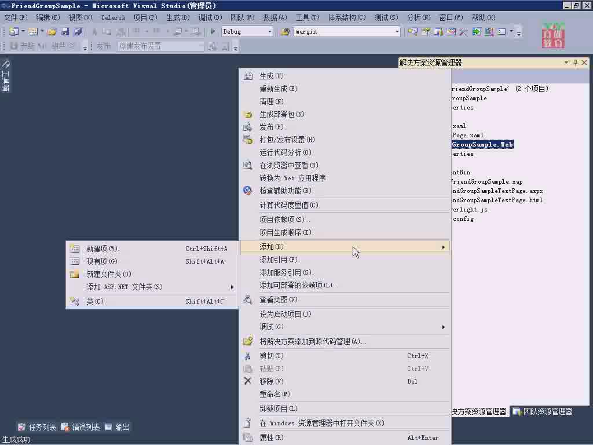Image resolution: width=593 pixels, height=445 pixels.
Task: Click the New Project toolbar icon
Action: coord(14,32)
